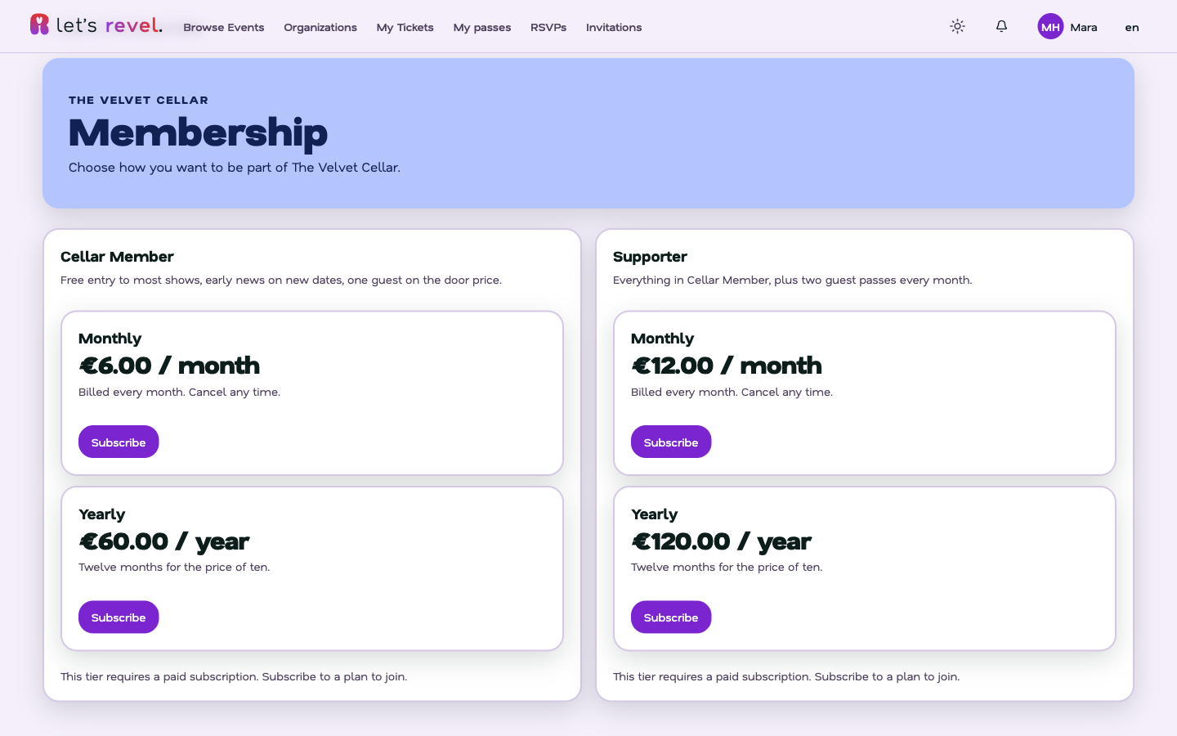Subscribe to Cellar Member yearly €60.00 plan
Image resolution: width=1177 pixels, height=736 pixels.
coord(119,617)
